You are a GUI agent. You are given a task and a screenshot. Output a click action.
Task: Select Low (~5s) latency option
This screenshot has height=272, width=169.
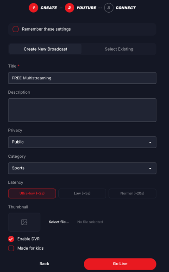coord(82,193)
